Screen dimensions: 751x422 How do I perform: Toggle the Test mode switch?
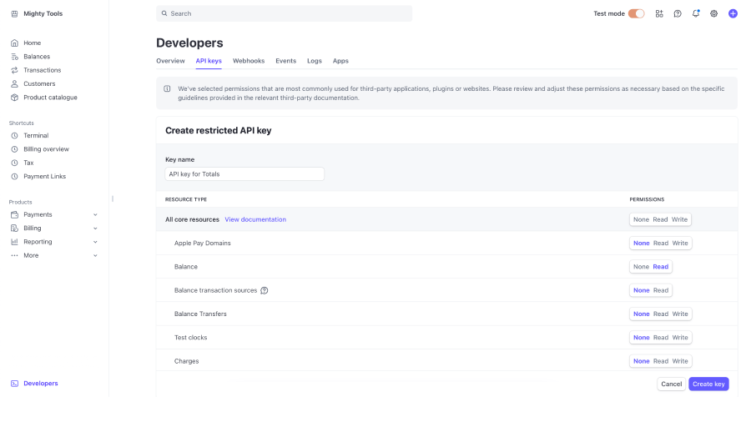(x=637, y=14)
